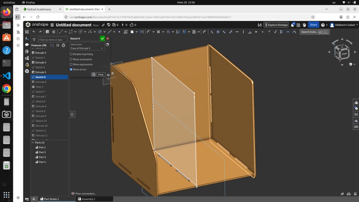The image size is (359, 202).
Task: Toggle the Dimension tool
Action: point(205,32)
